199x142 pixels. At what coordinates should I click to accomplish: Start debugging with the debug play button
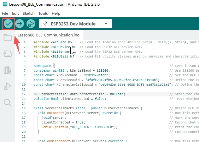point(31,24)
